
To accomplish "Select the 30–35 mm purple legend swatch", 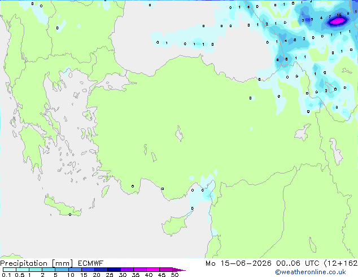I will pyautogui.click(x=126, y=270).
